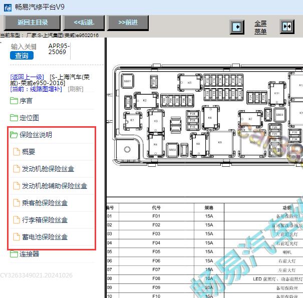
Task: Click the K2 relay in the fuse diagram
Action: pyautogui.click(x=146, y=101)
